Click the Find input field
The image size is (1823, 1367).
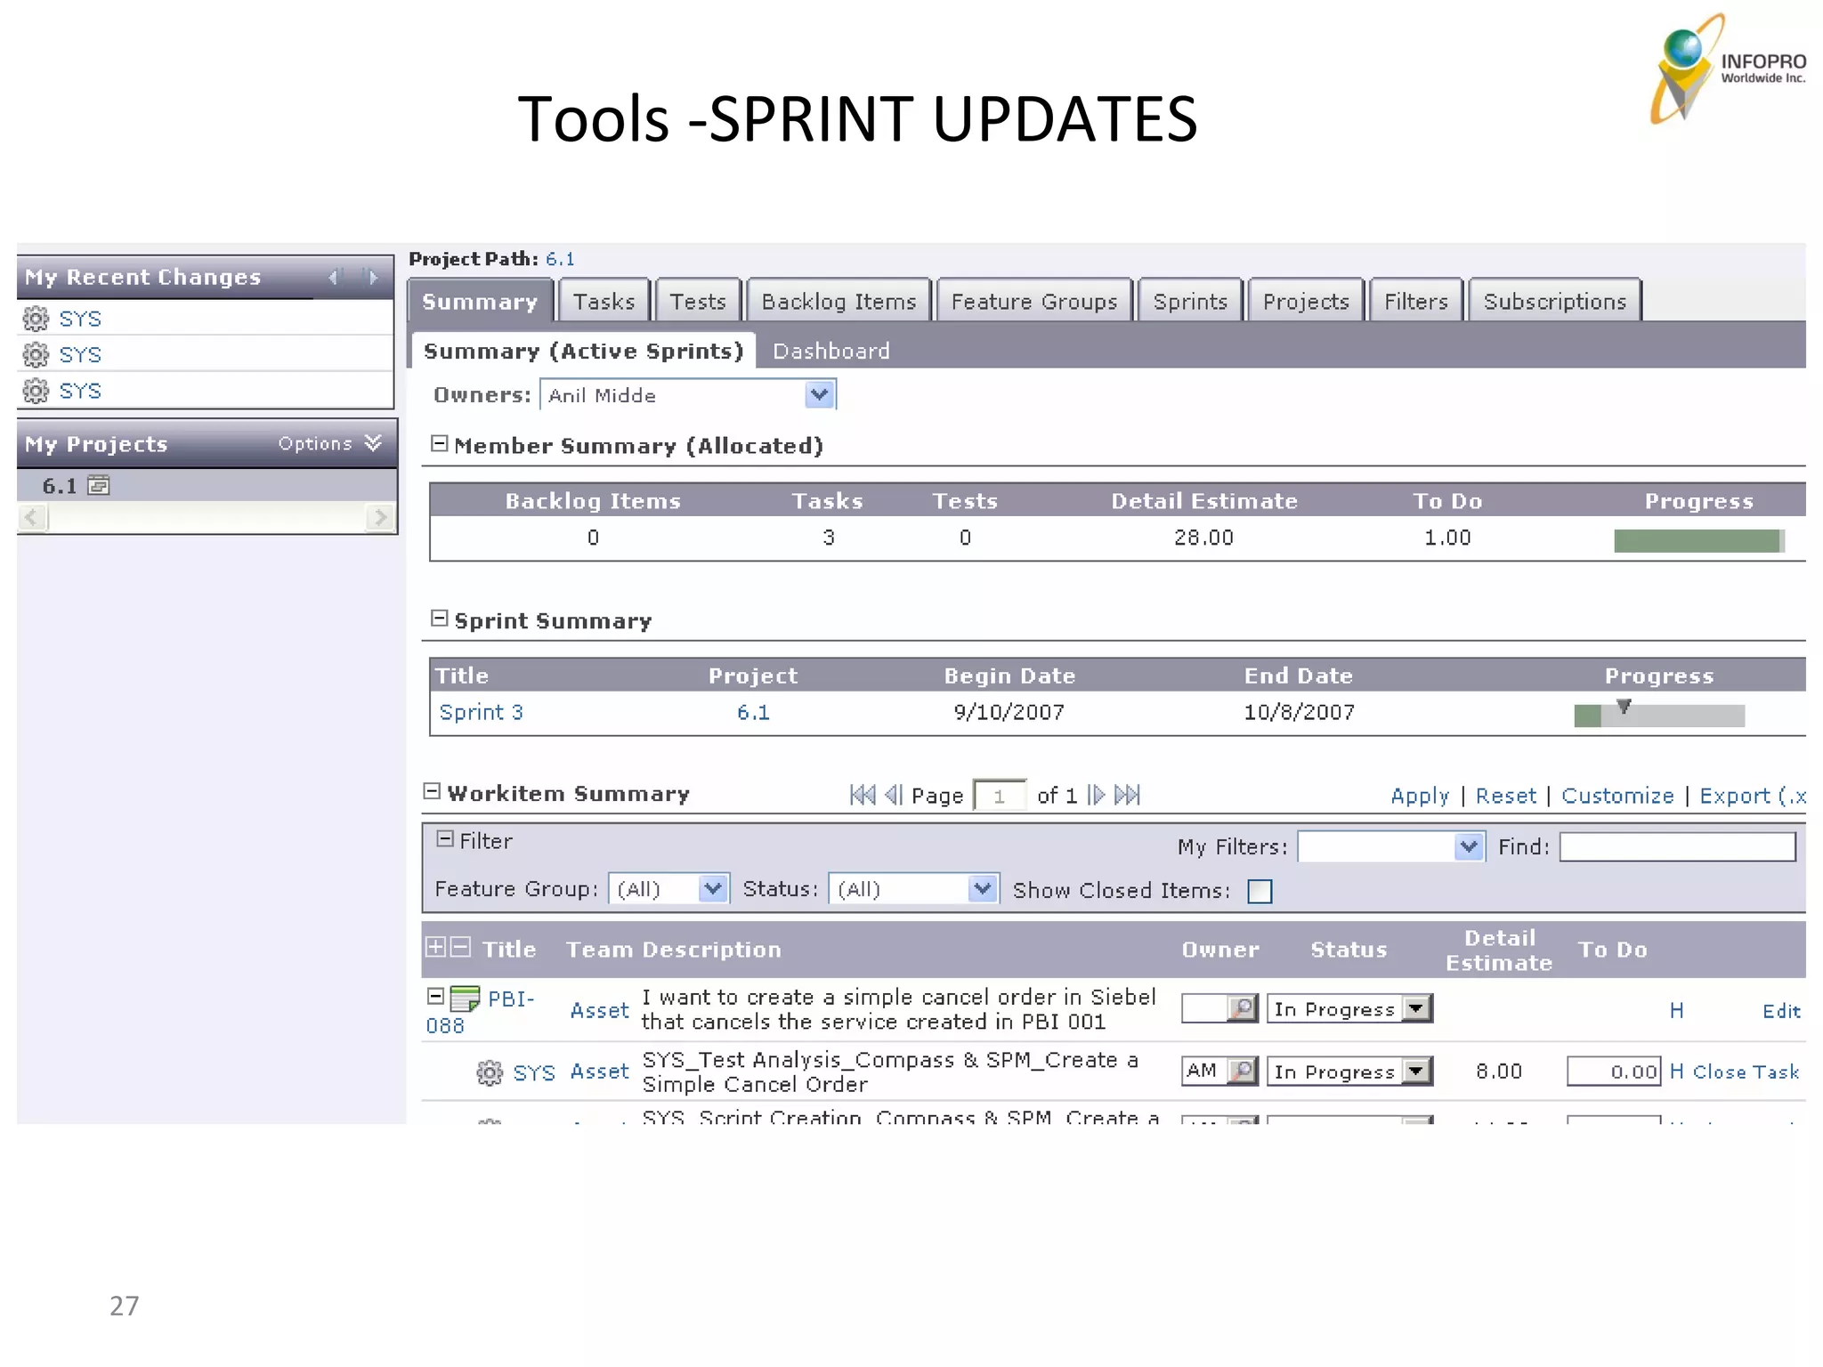pos(1677,846)
